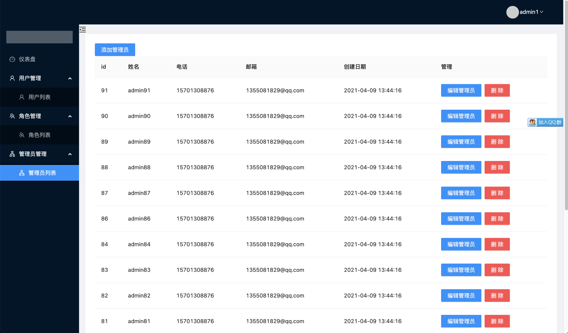
Task: Delete the admin90 row
Action: (497, 116)
